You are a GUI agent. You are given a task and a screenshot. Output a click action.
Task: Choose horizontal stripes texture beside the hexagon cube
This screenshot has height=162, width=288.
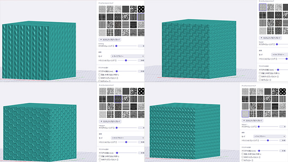tap(126, 107)
